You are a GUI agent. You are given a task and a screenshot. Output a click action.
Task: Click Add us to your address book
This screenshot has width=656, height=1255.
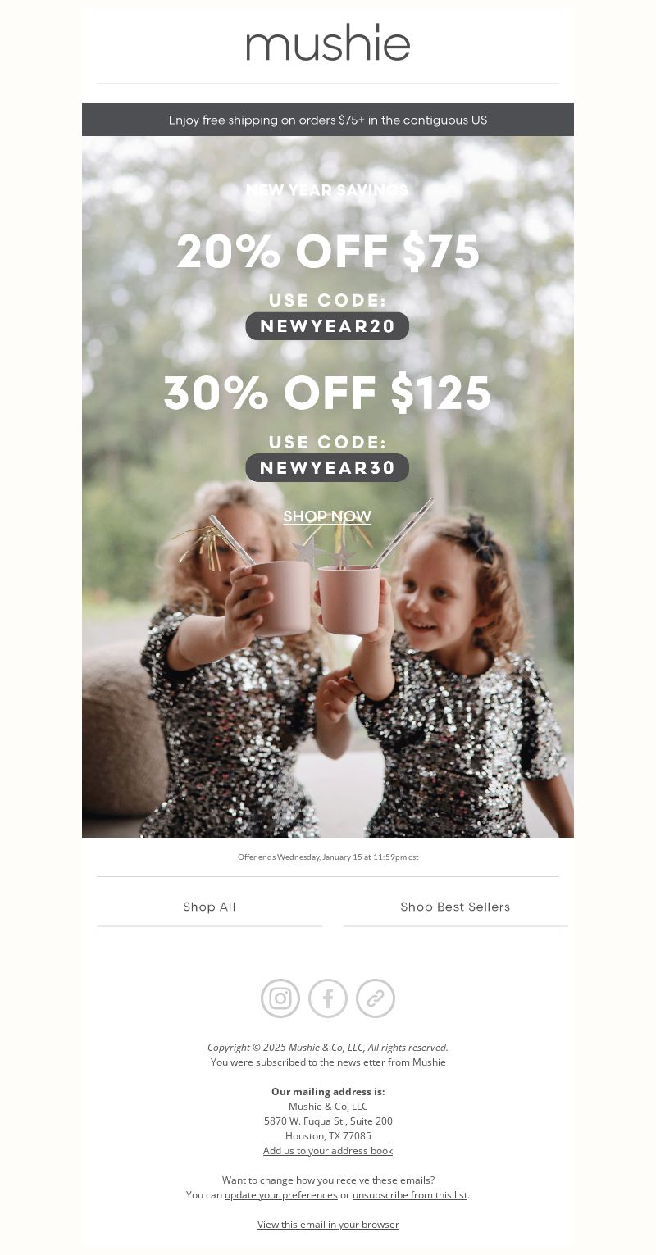coord(328,1151)
